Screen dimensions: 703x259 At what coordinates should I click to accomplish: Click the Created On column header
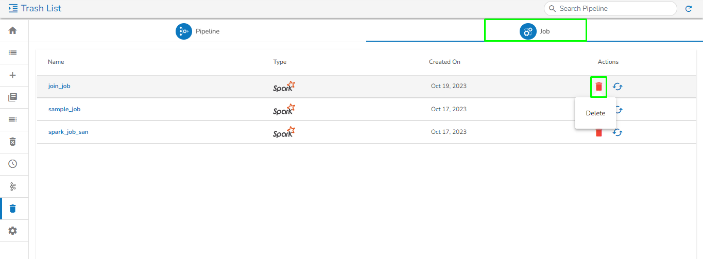click(x=444, y=62)
